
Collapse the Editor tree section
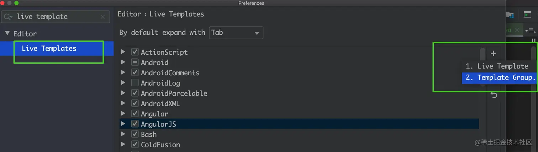click(7, 34)
